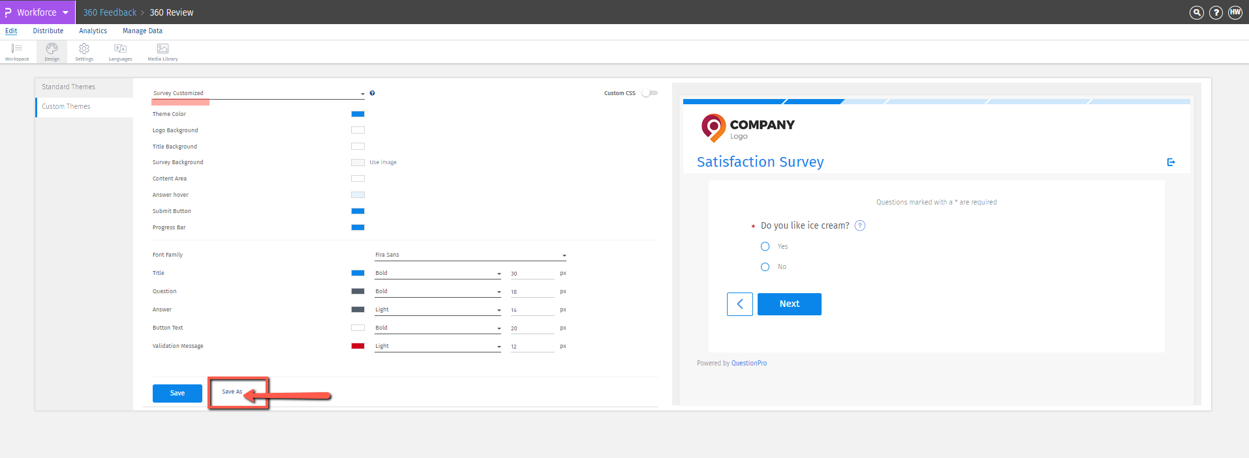The image size is (1249, 458).
Task: Click the Use image link
Action: click(x=383, y=162)
